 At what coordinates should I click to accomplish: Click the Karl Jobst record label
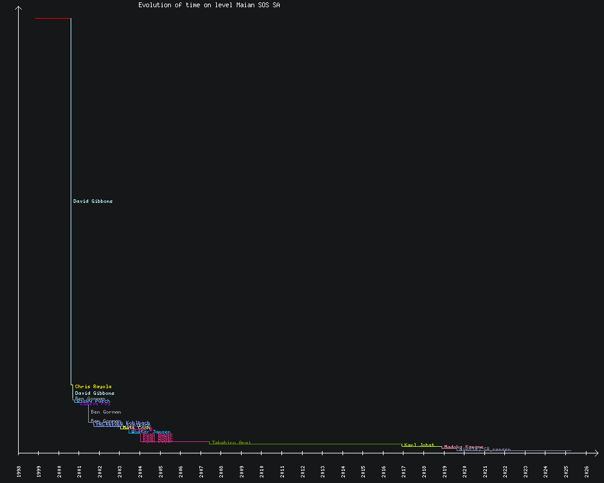click(419, 445)
